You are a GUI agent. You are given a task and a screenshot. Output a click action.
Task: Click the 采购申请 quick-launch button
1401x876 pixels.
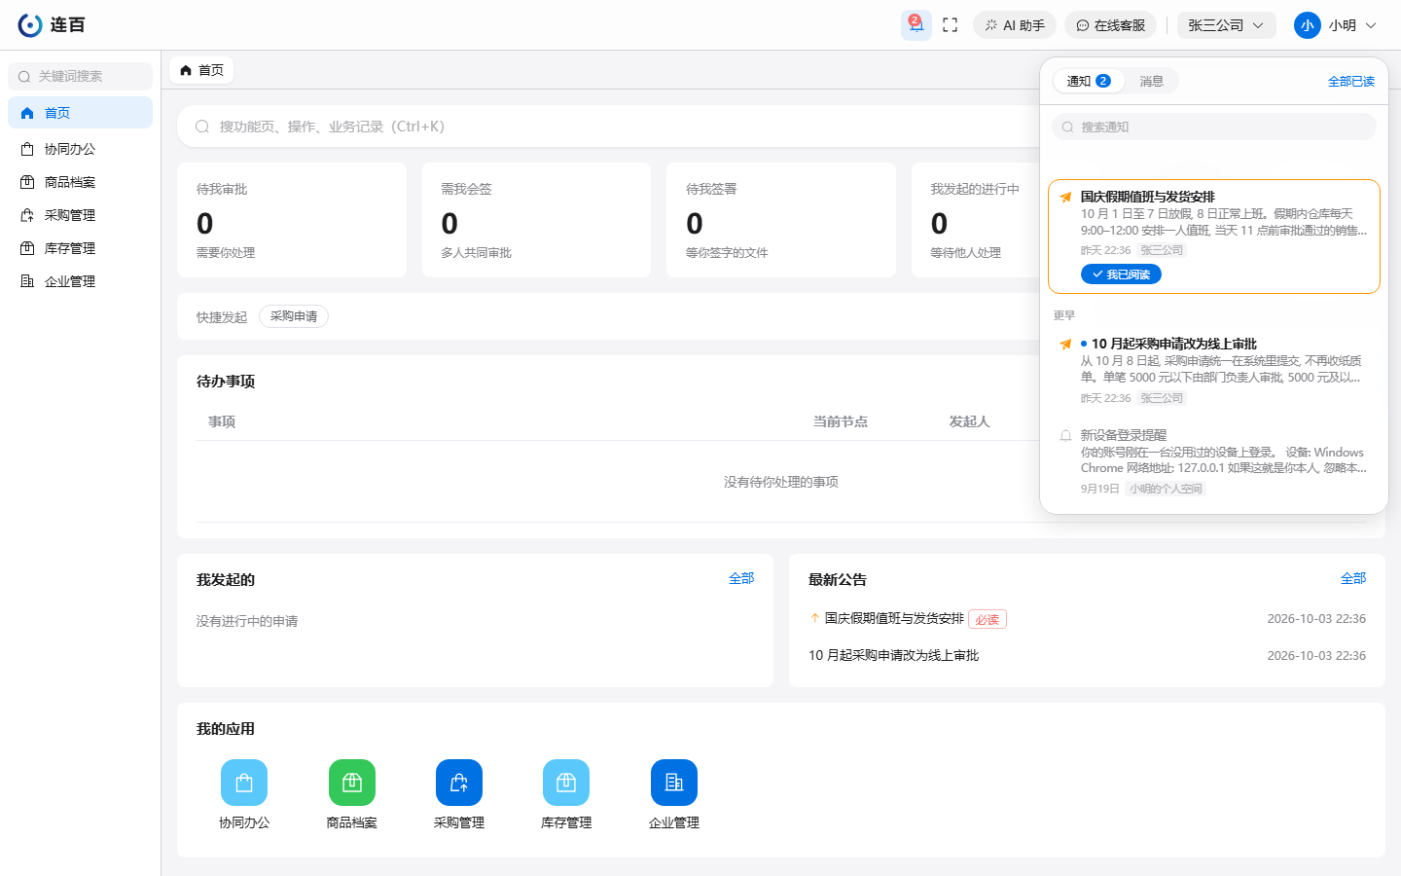click(x=294, y=316)
